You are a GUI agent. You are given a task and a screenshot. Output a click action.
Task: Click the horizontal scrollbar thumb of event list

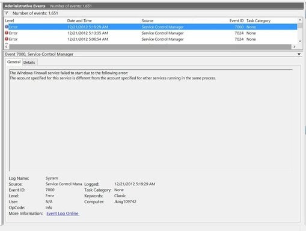click(x=150, y=47)
